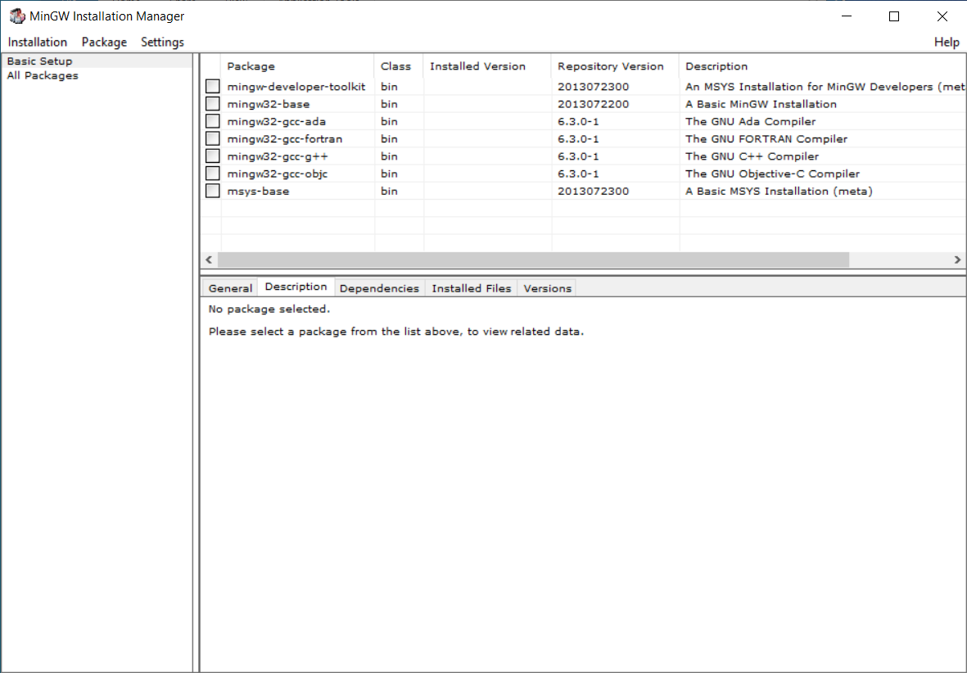Screen dimensions: 967x673
Task: Check the mingw32-gcc-ada box
Action: pyautogui.click(x=213, y=121)
